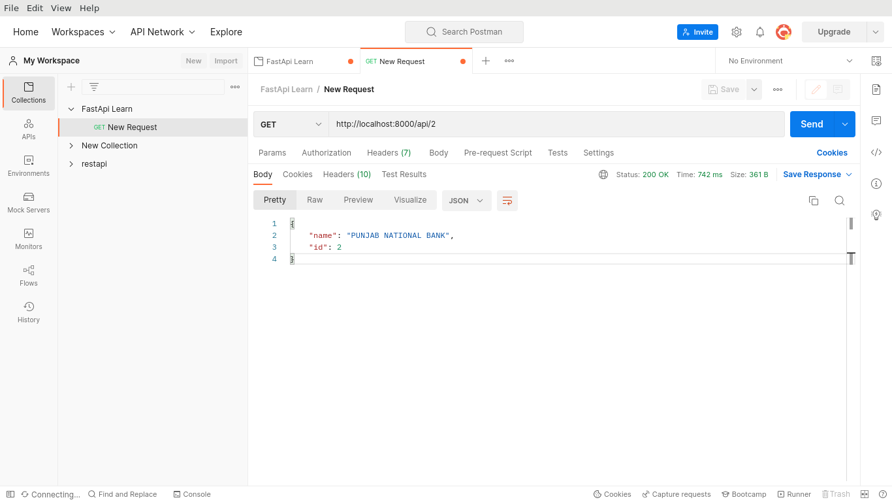Expand the restapi collection
892x502 pixels.
pos(71,164)
